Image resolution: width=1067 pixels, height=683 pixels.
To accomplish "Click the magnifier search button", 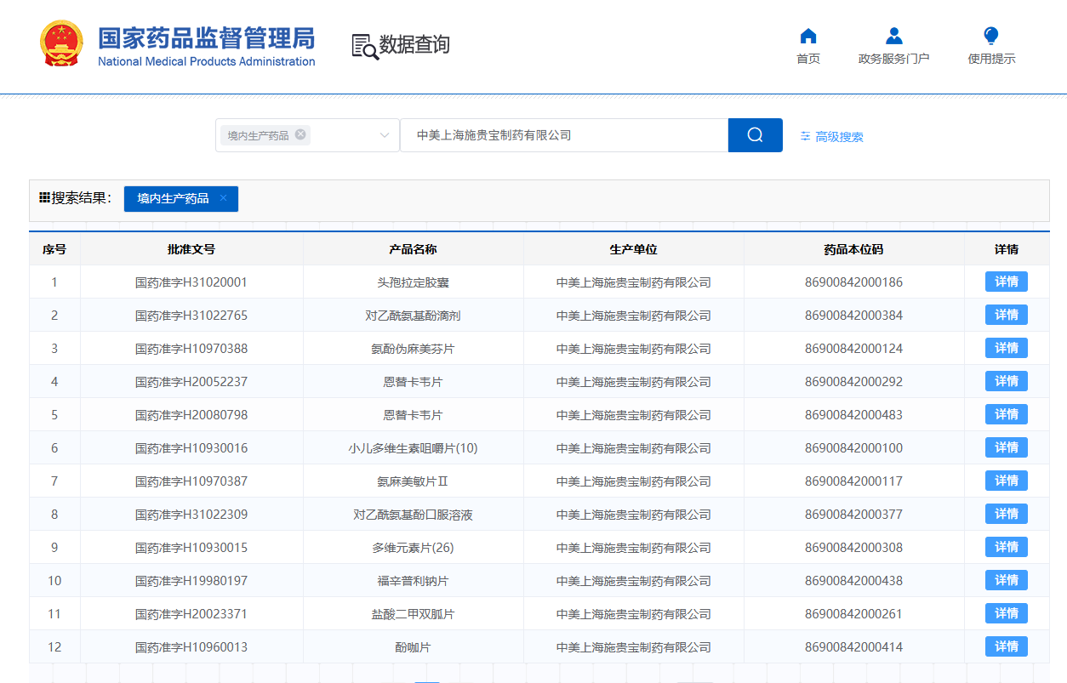I will click(x=755, y=135).
